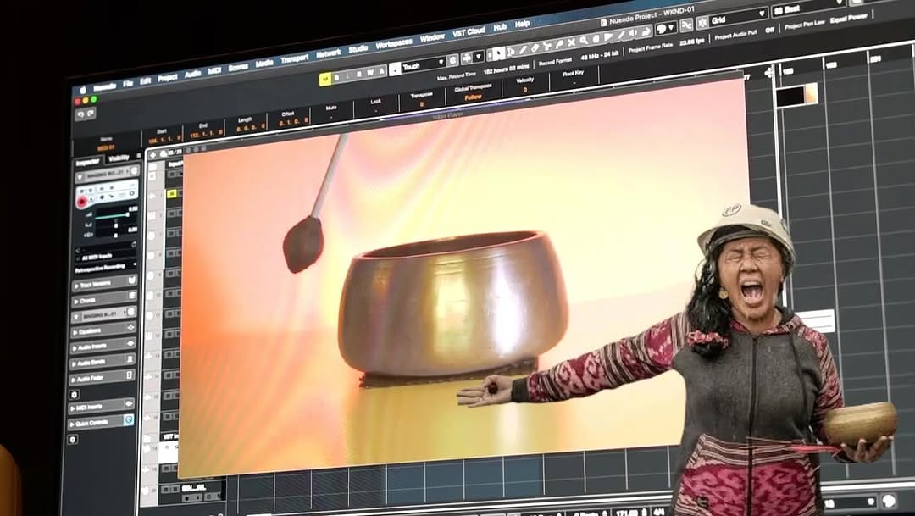Select the Play speaker tool
915x516 pixels.
(x=633, y=33)
